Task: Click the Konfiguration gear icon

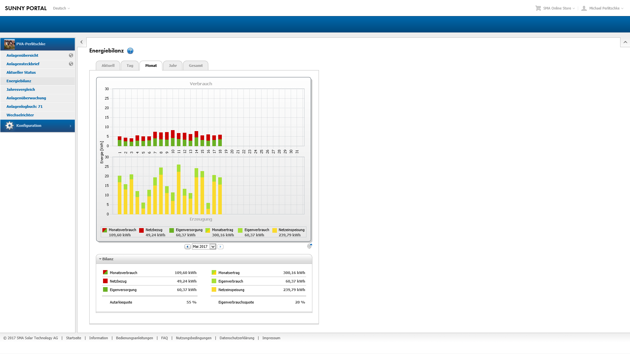Action: click(10, 126)
